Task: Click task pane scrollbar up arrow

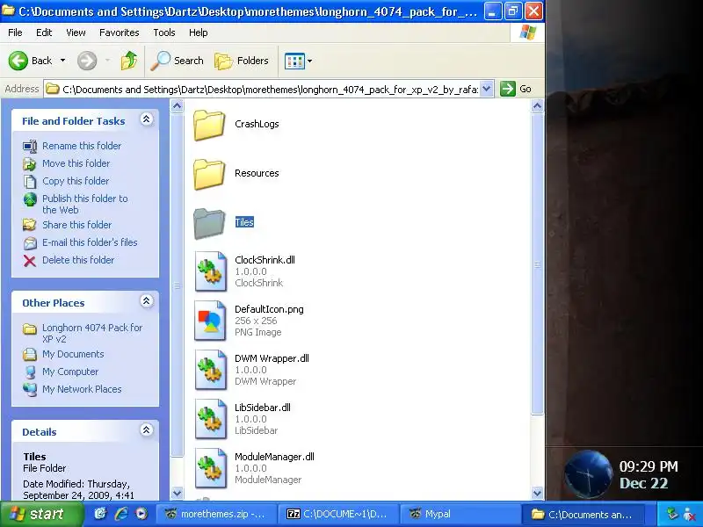Action: pyautogui.click(x=178, y=106)
